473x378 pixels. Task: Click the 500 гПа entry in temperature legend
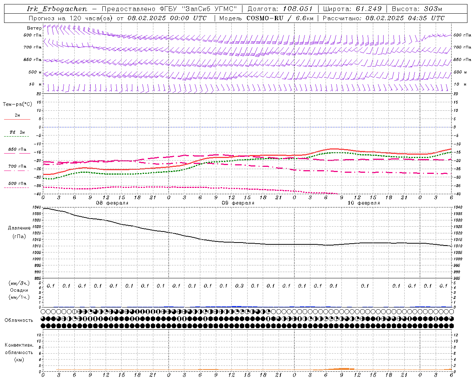click(17, 183)
